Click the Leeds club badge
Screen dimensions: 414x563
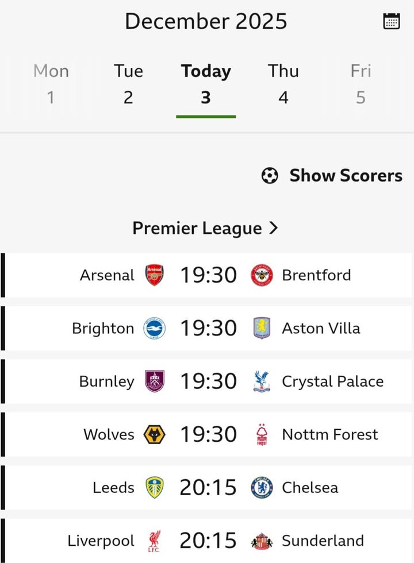pos(154,488)
